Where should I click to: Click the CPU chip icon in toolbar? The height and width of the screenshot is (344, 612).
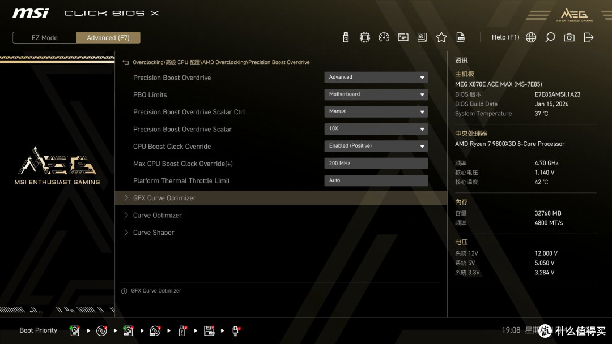click(x=364, y=37)
